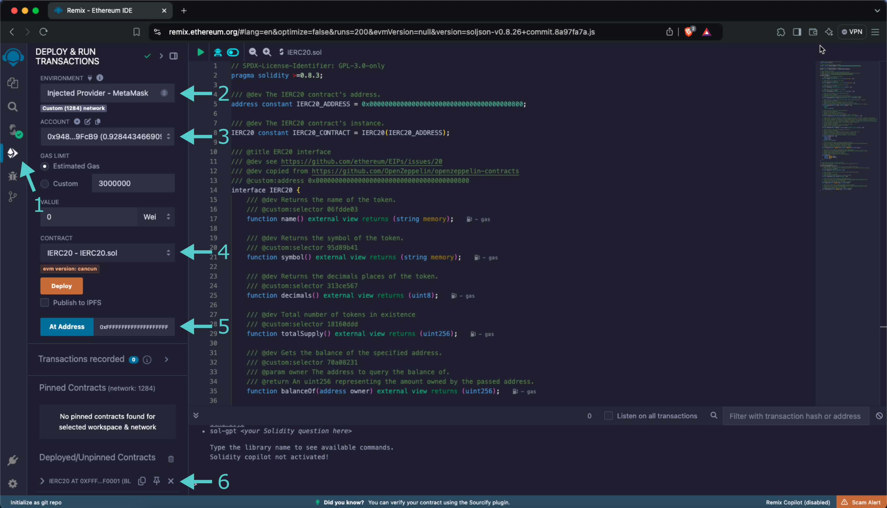This screenshot has height=508, width=887.
Task: Click the environment info icon
Action: coord(100,77)
